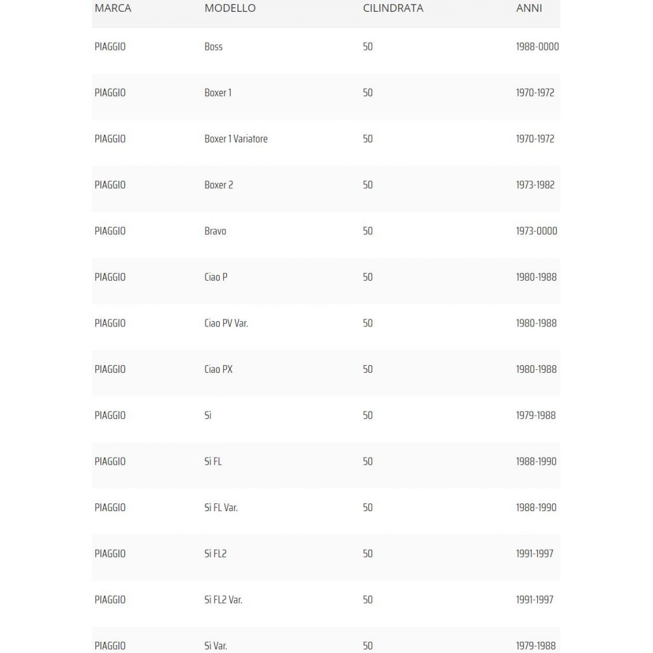Click the 1988-1990 years for Sì FL
The height and width of the screenshot is (653, 653).
tap(536, 461)
